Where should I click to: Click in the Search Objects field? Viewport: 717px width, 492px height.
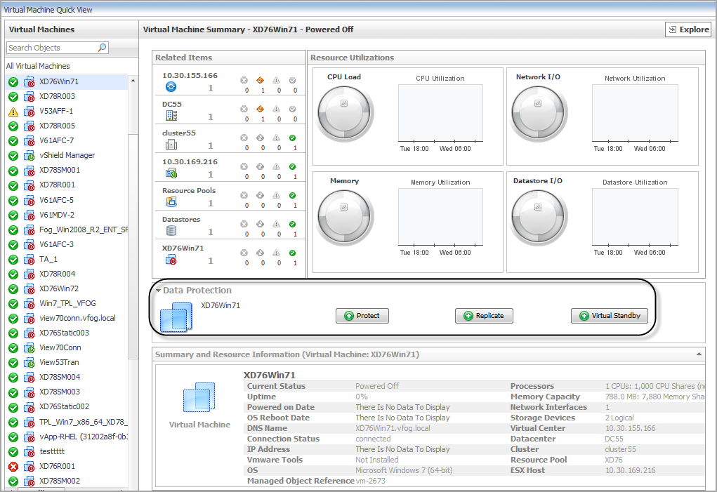(51, 48)
